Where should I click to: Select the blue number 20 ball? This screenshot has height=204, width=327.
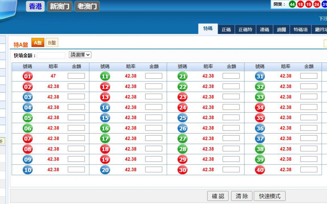105,170
